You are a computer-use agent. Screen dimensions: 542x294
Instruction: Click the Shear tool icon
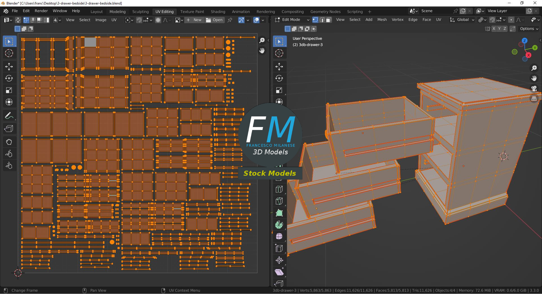point(279,272)
